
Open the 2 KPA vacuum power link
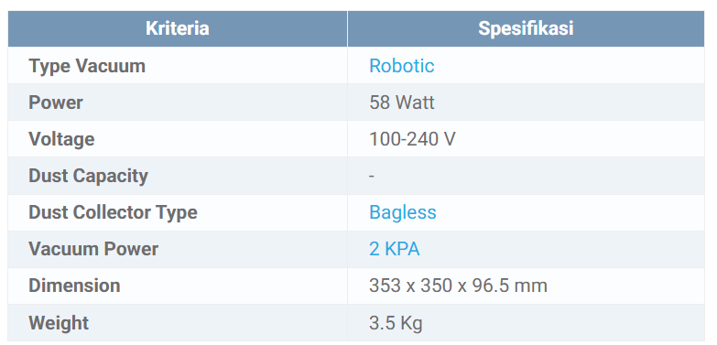[x=394, y=249]
